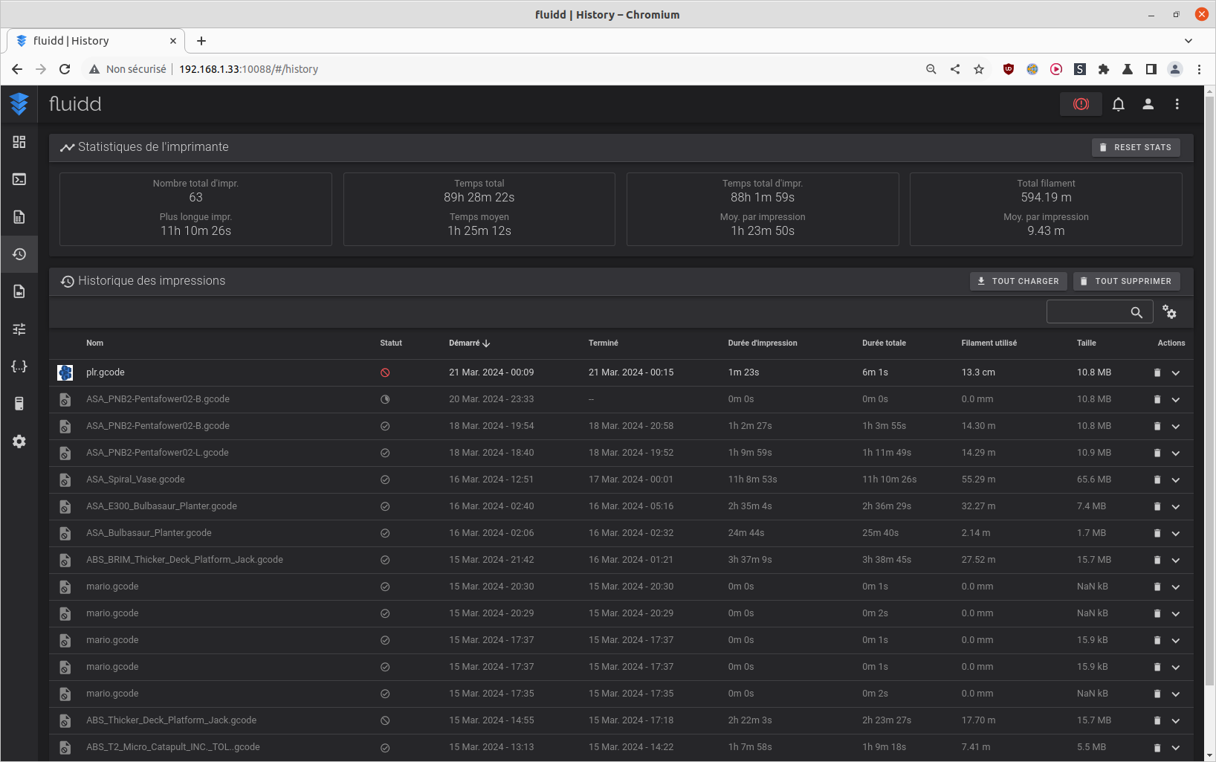Open history table column settings gears

click(x=1170, y=312)
